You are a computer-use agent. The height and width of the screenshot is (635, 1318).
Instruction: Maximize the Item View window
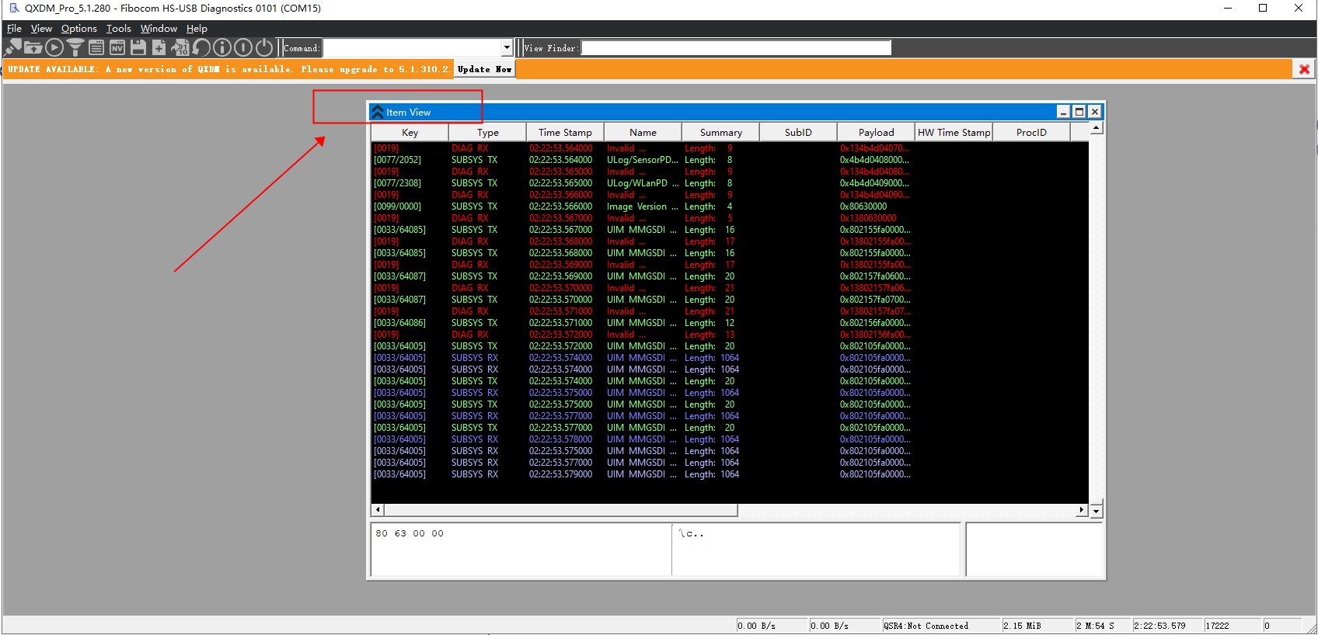click(1079, 112)
